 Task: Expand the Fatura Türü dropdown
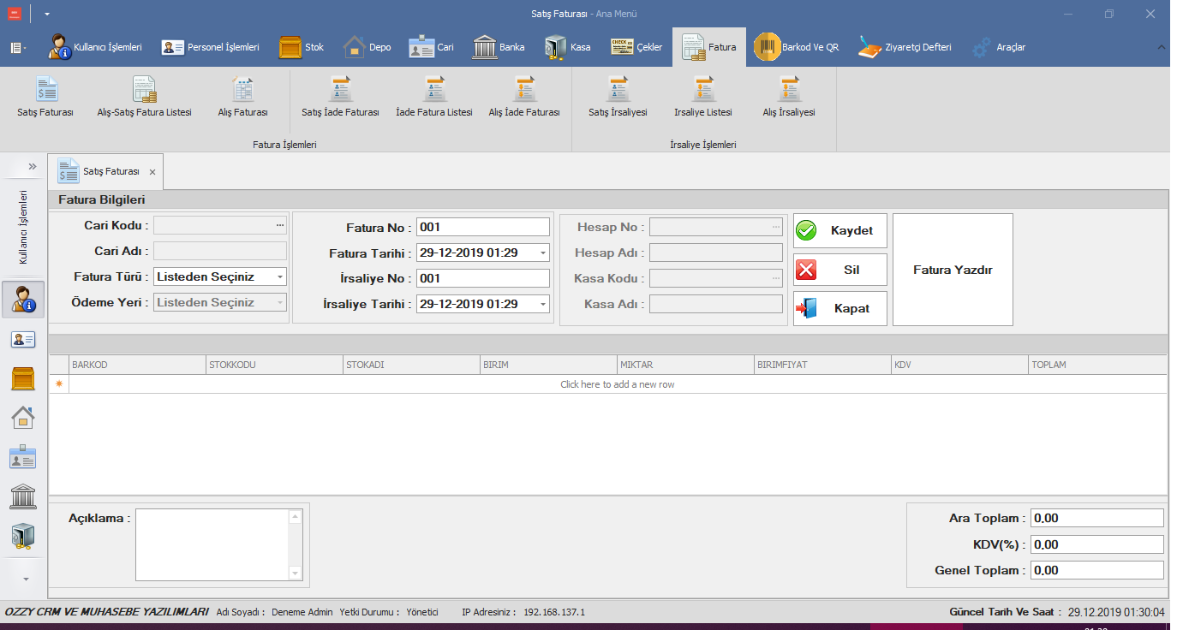(x=279, y=277)
